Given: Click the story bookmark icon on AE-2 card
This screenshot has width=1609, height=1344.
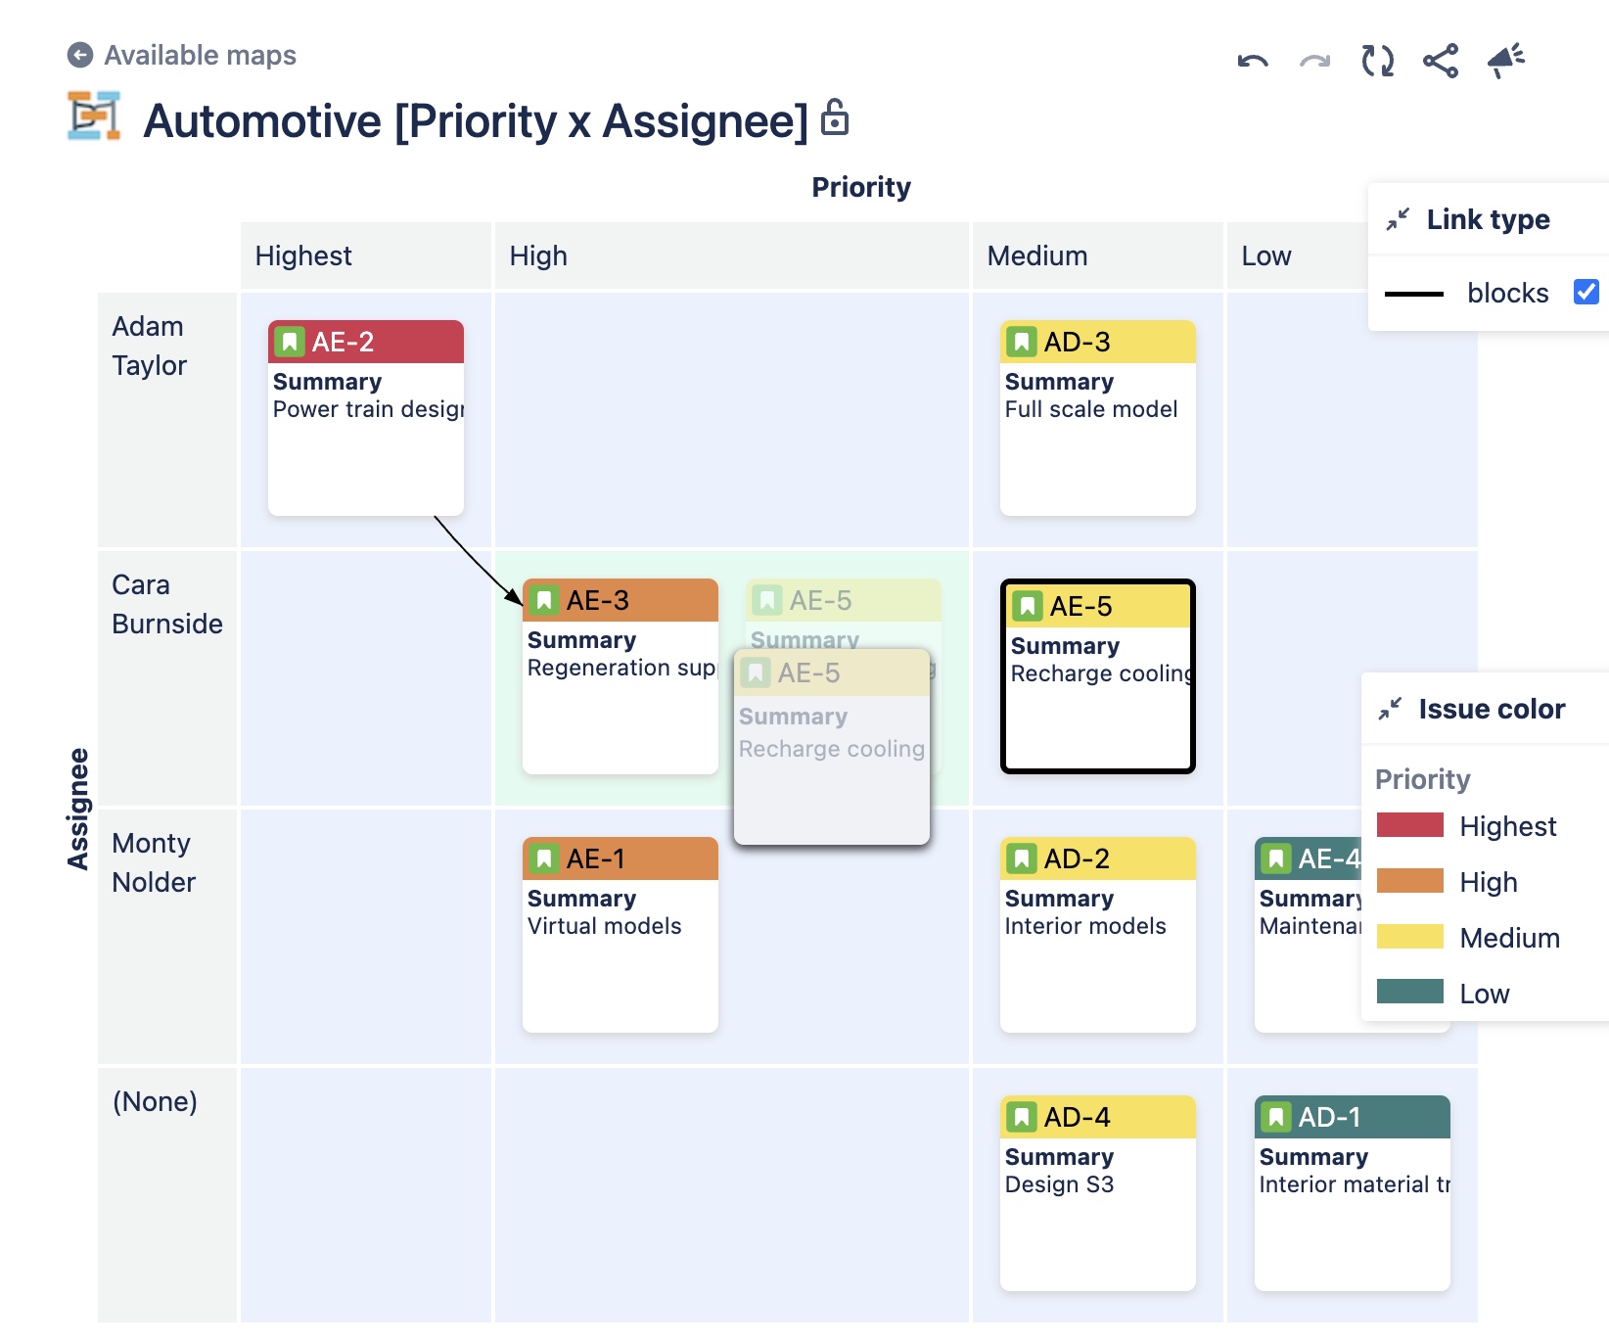Looking at the screenshot, I should pyautogui.click(x=290, y=342).
